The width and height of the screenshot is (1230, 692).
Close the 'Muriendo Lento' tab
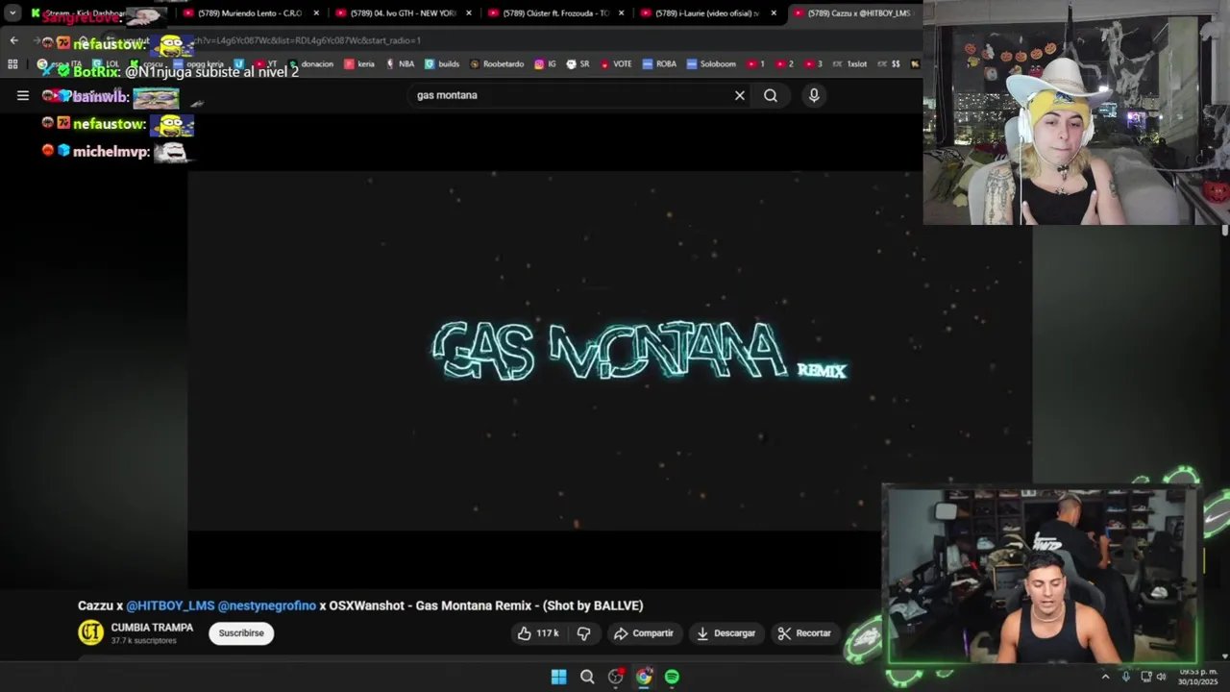tap(316, 13)
